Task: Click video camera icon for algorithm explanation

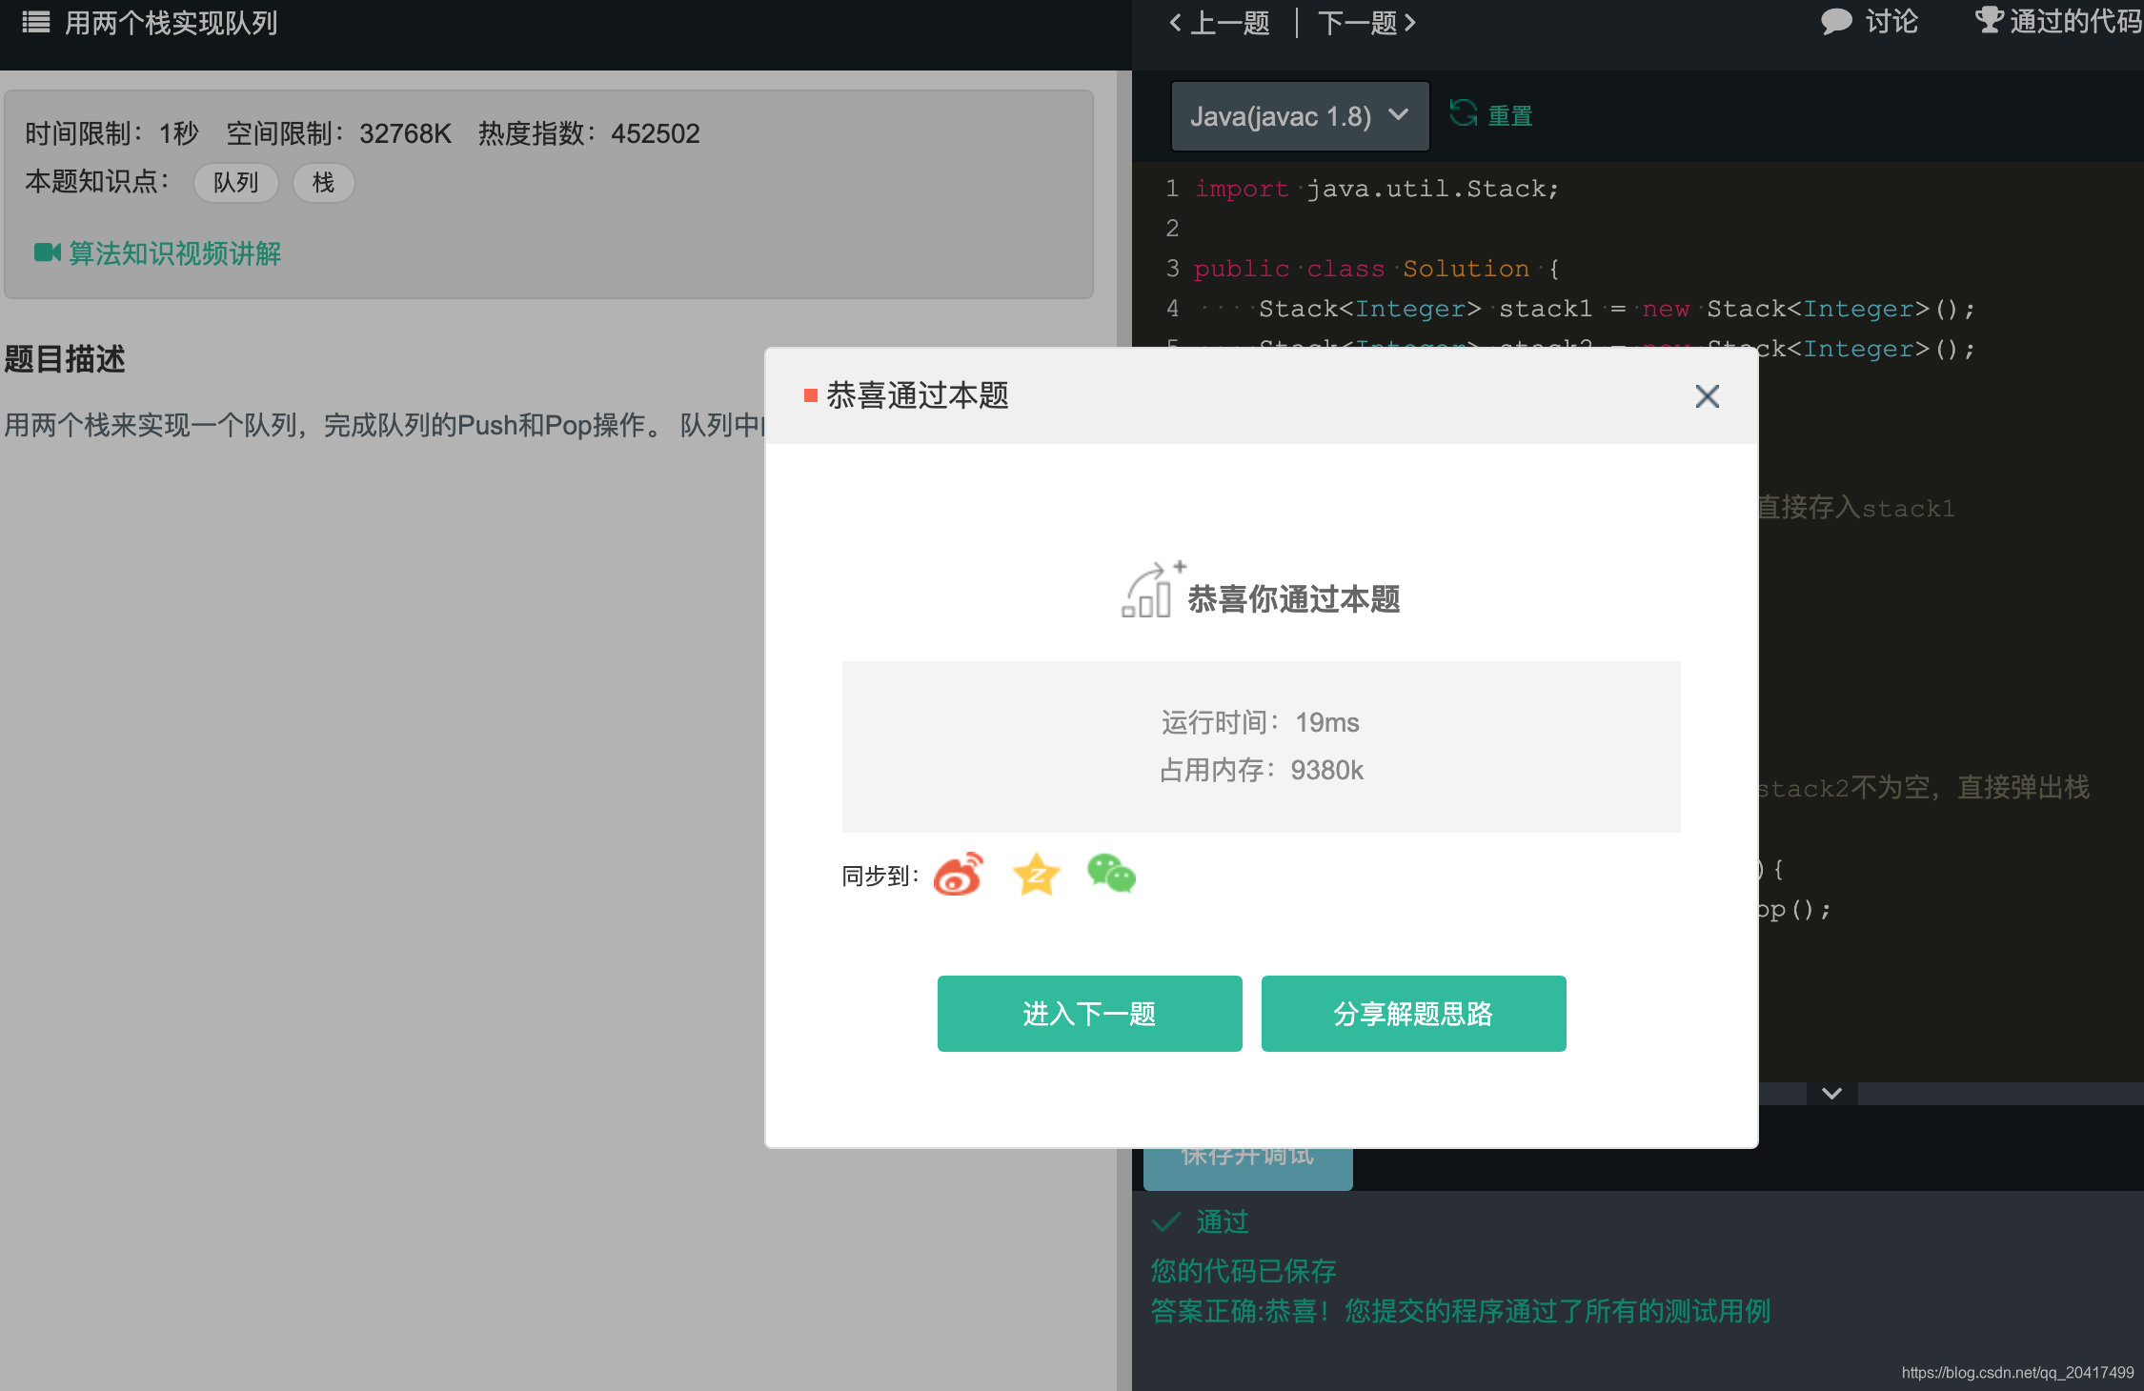Action: (47, 252)
